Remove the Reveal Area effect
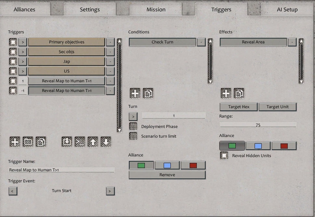Viewport: 315px width, 217px height. (292, 42)
